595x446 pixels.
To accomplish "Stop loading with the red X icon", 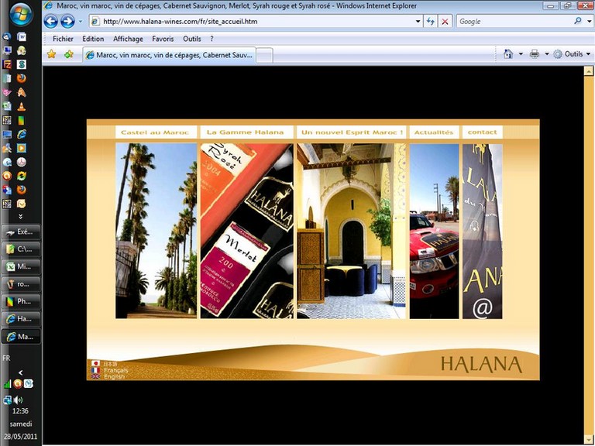I will pyautogui.click(x=445, y=22).
